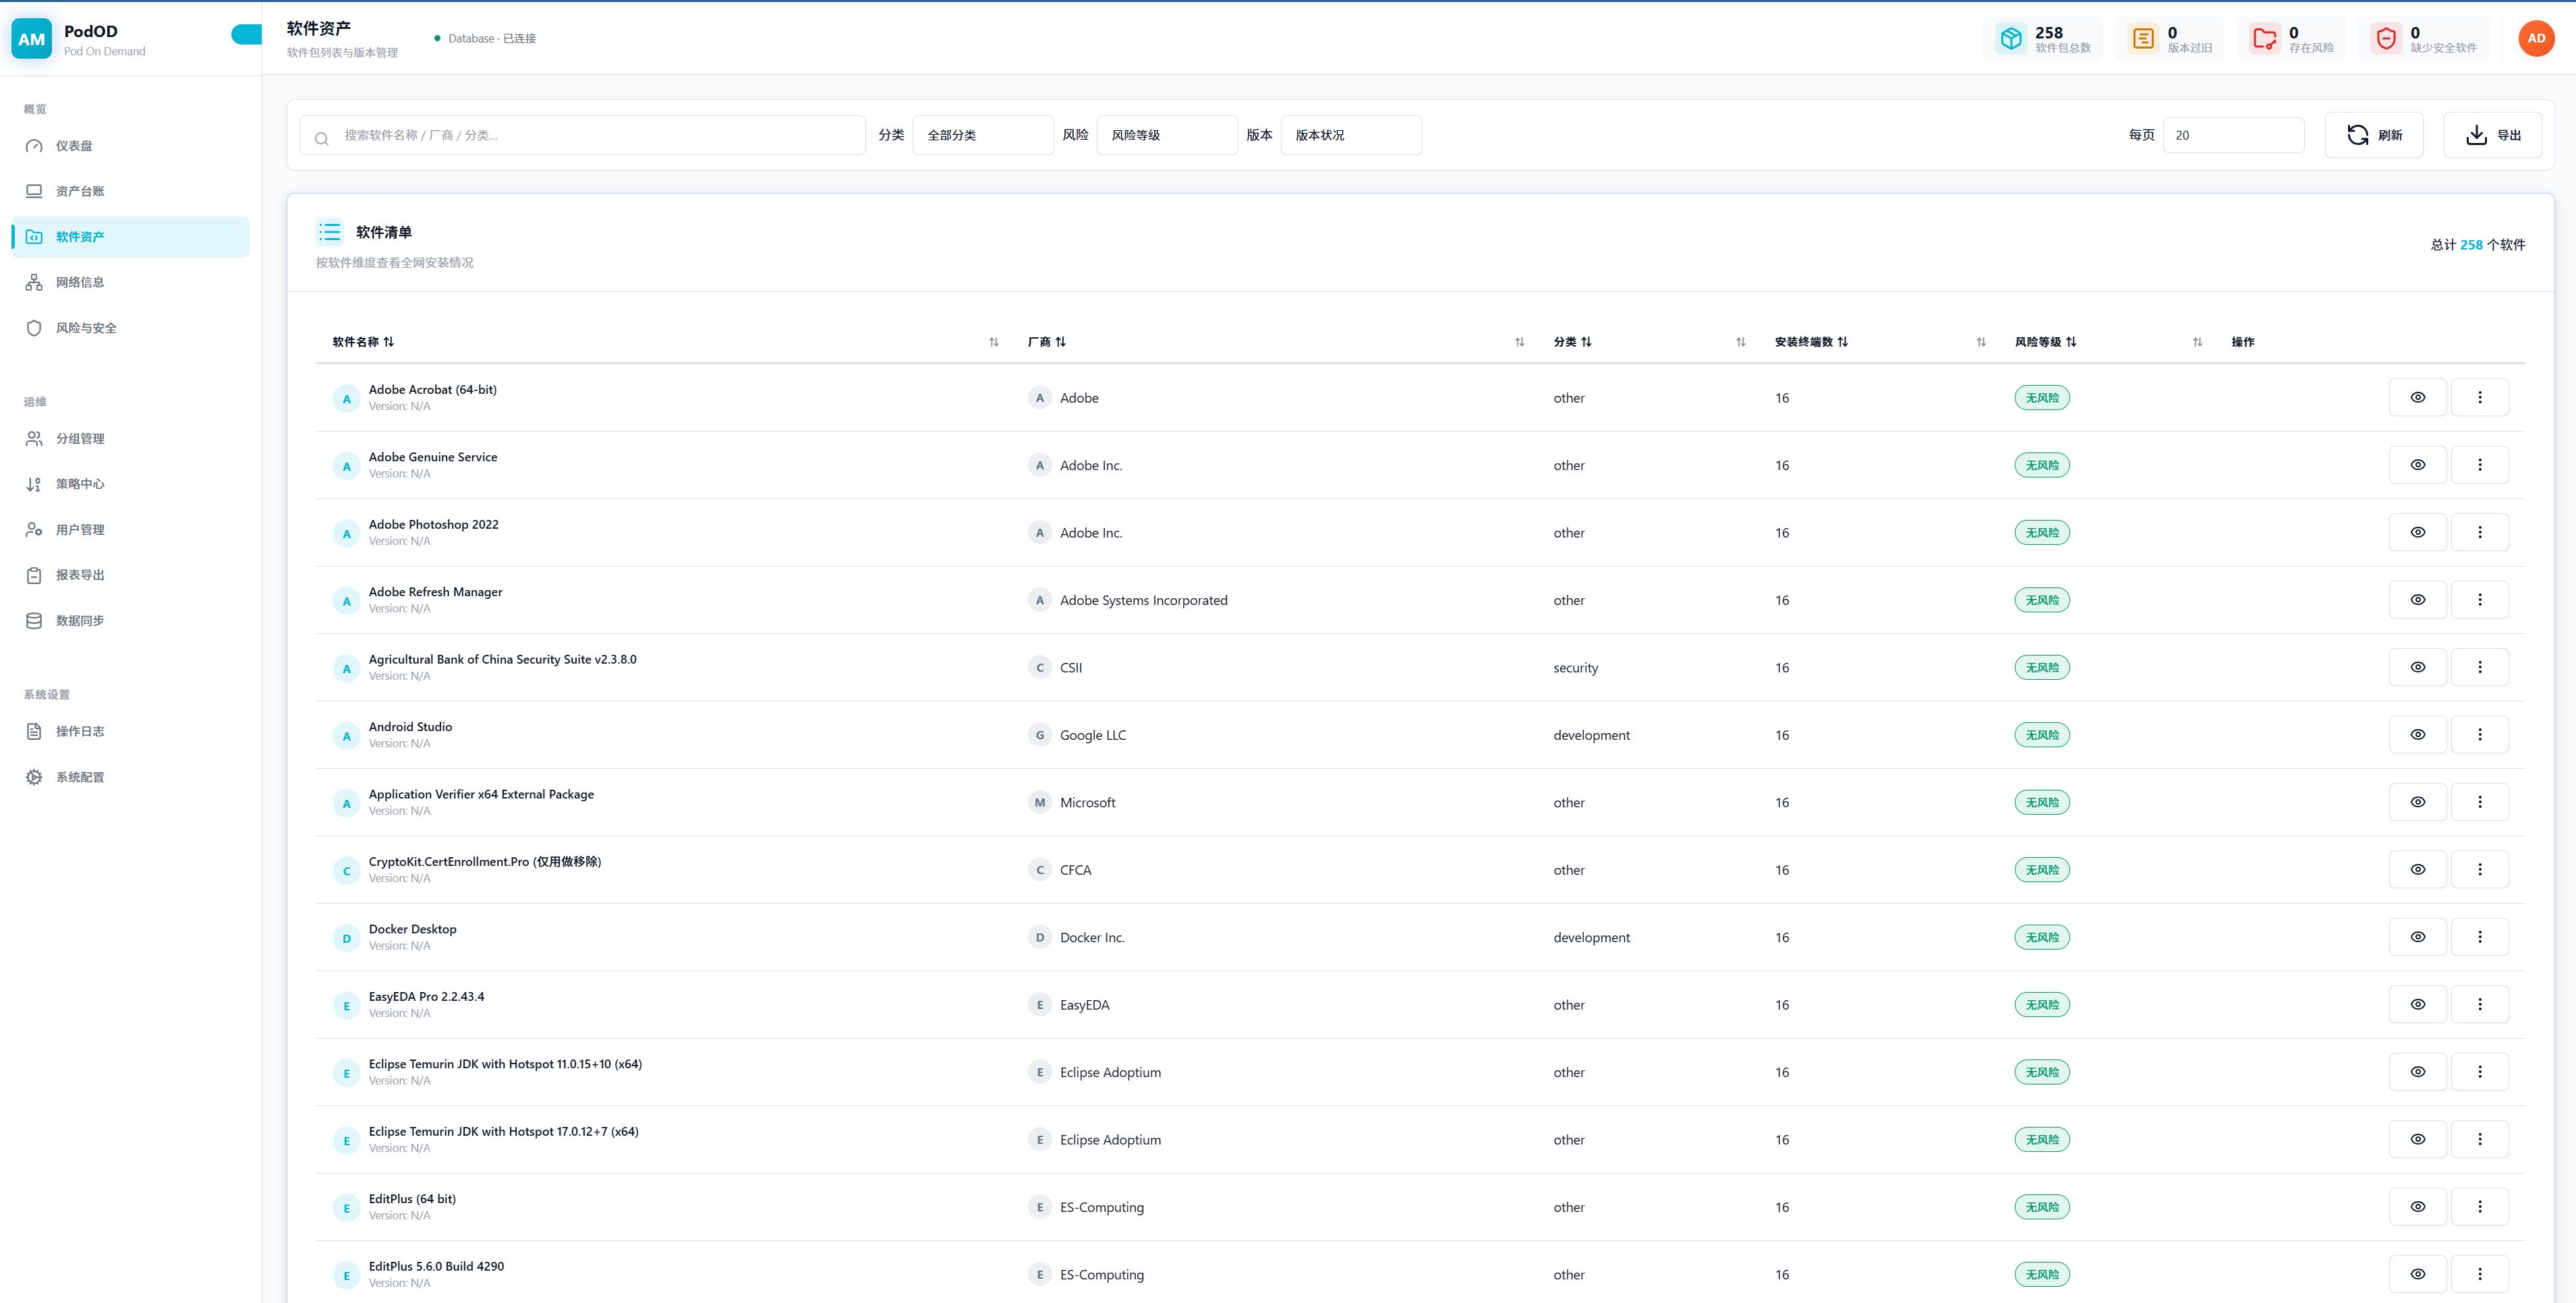Click the at-risk software stat icon
The image size is (2576, 1303).
pos(2264,39)
